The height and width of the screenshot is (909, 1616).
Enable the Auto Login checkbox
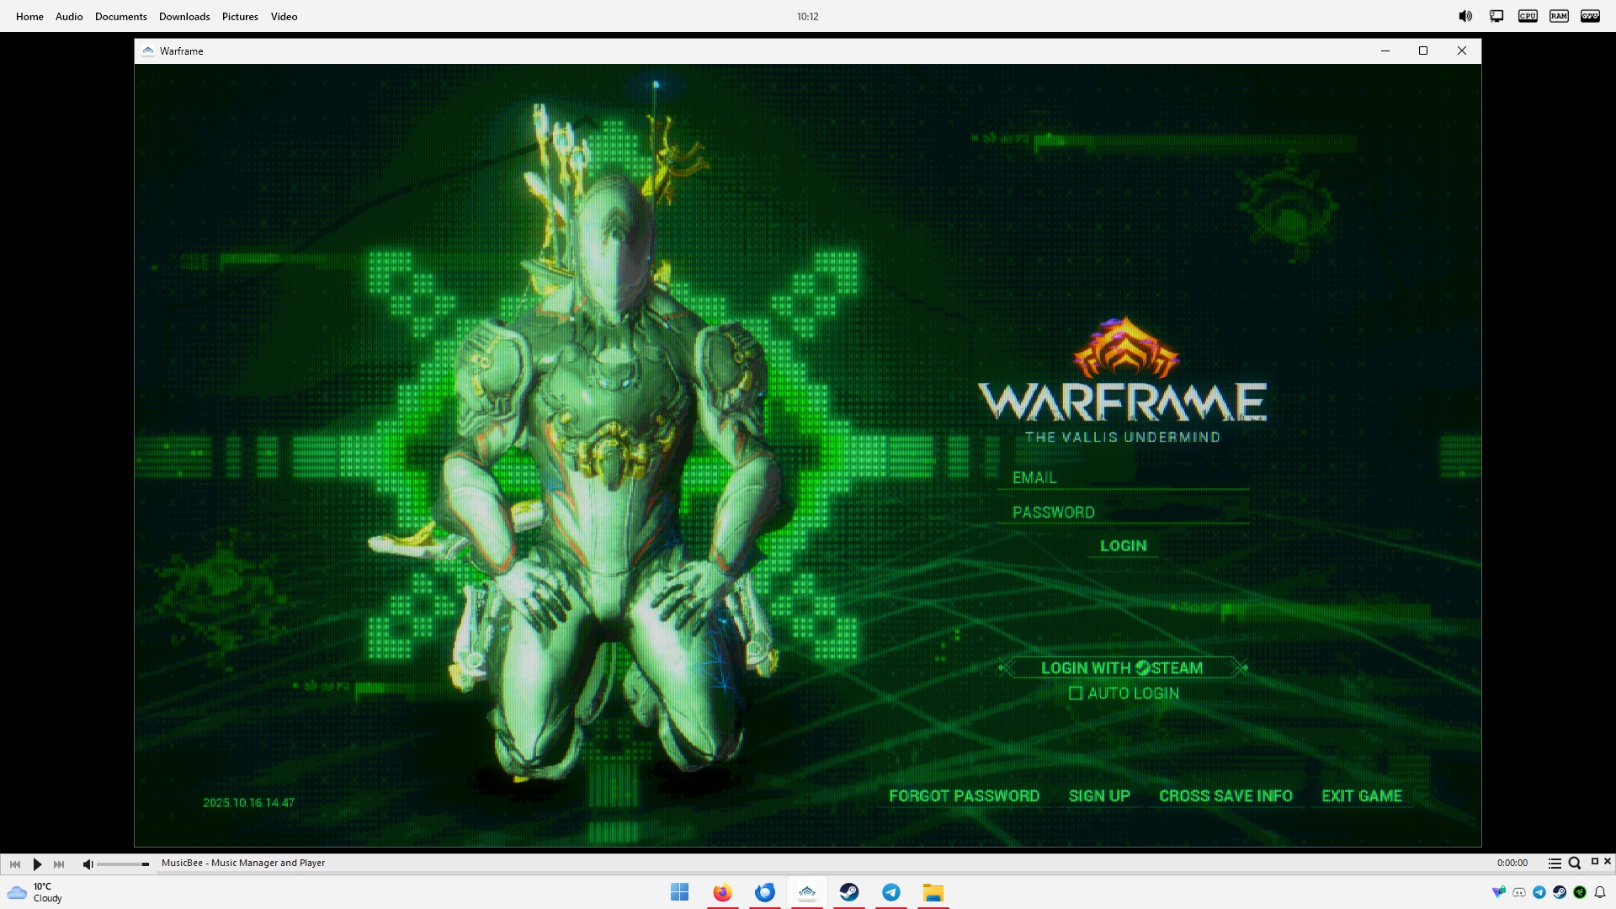coord(1076,694)
